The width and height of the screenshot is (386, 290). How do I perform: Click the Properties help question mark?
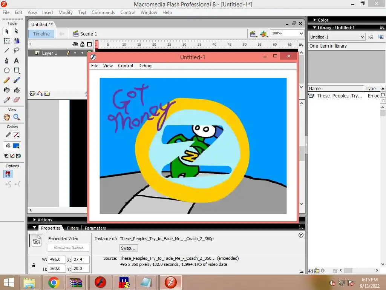(301, 235)
